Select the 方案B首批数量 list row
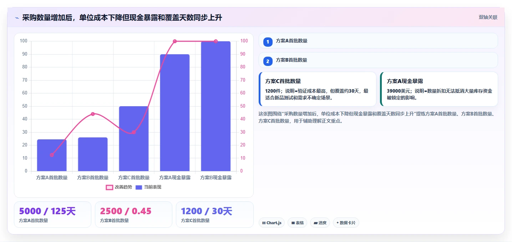Viewport: 512px width, 242px height. 378,60
